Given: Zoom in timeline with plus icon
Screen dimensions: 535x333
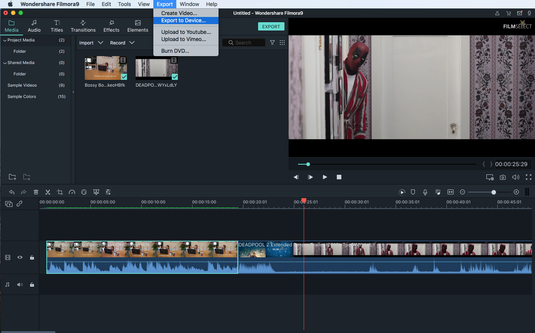Looking at the screenshot, I should [x=517, y=192].
